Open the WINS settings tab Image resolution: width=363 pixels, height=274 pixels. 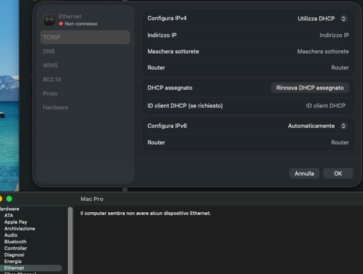[x=50, y=65]
